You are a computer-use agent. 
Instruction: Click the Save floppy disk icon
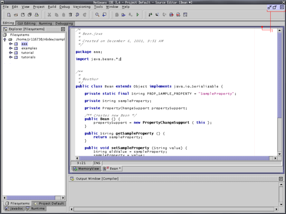[23, 15]
